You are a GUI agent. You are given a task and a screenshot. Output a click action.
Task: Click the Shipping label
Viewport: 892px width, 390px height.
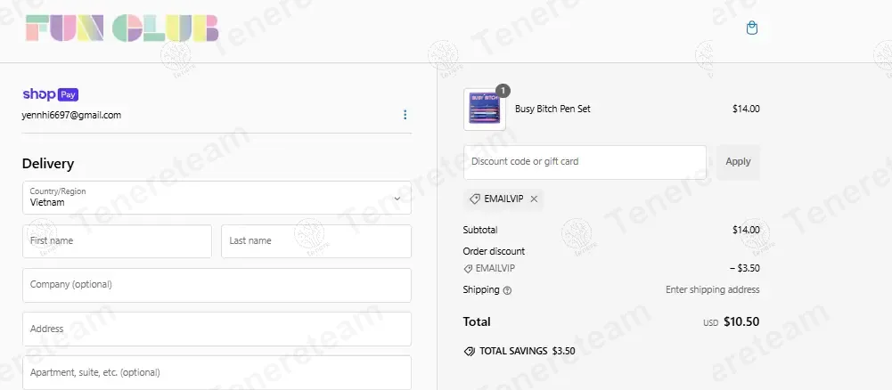tap(481, 290)
